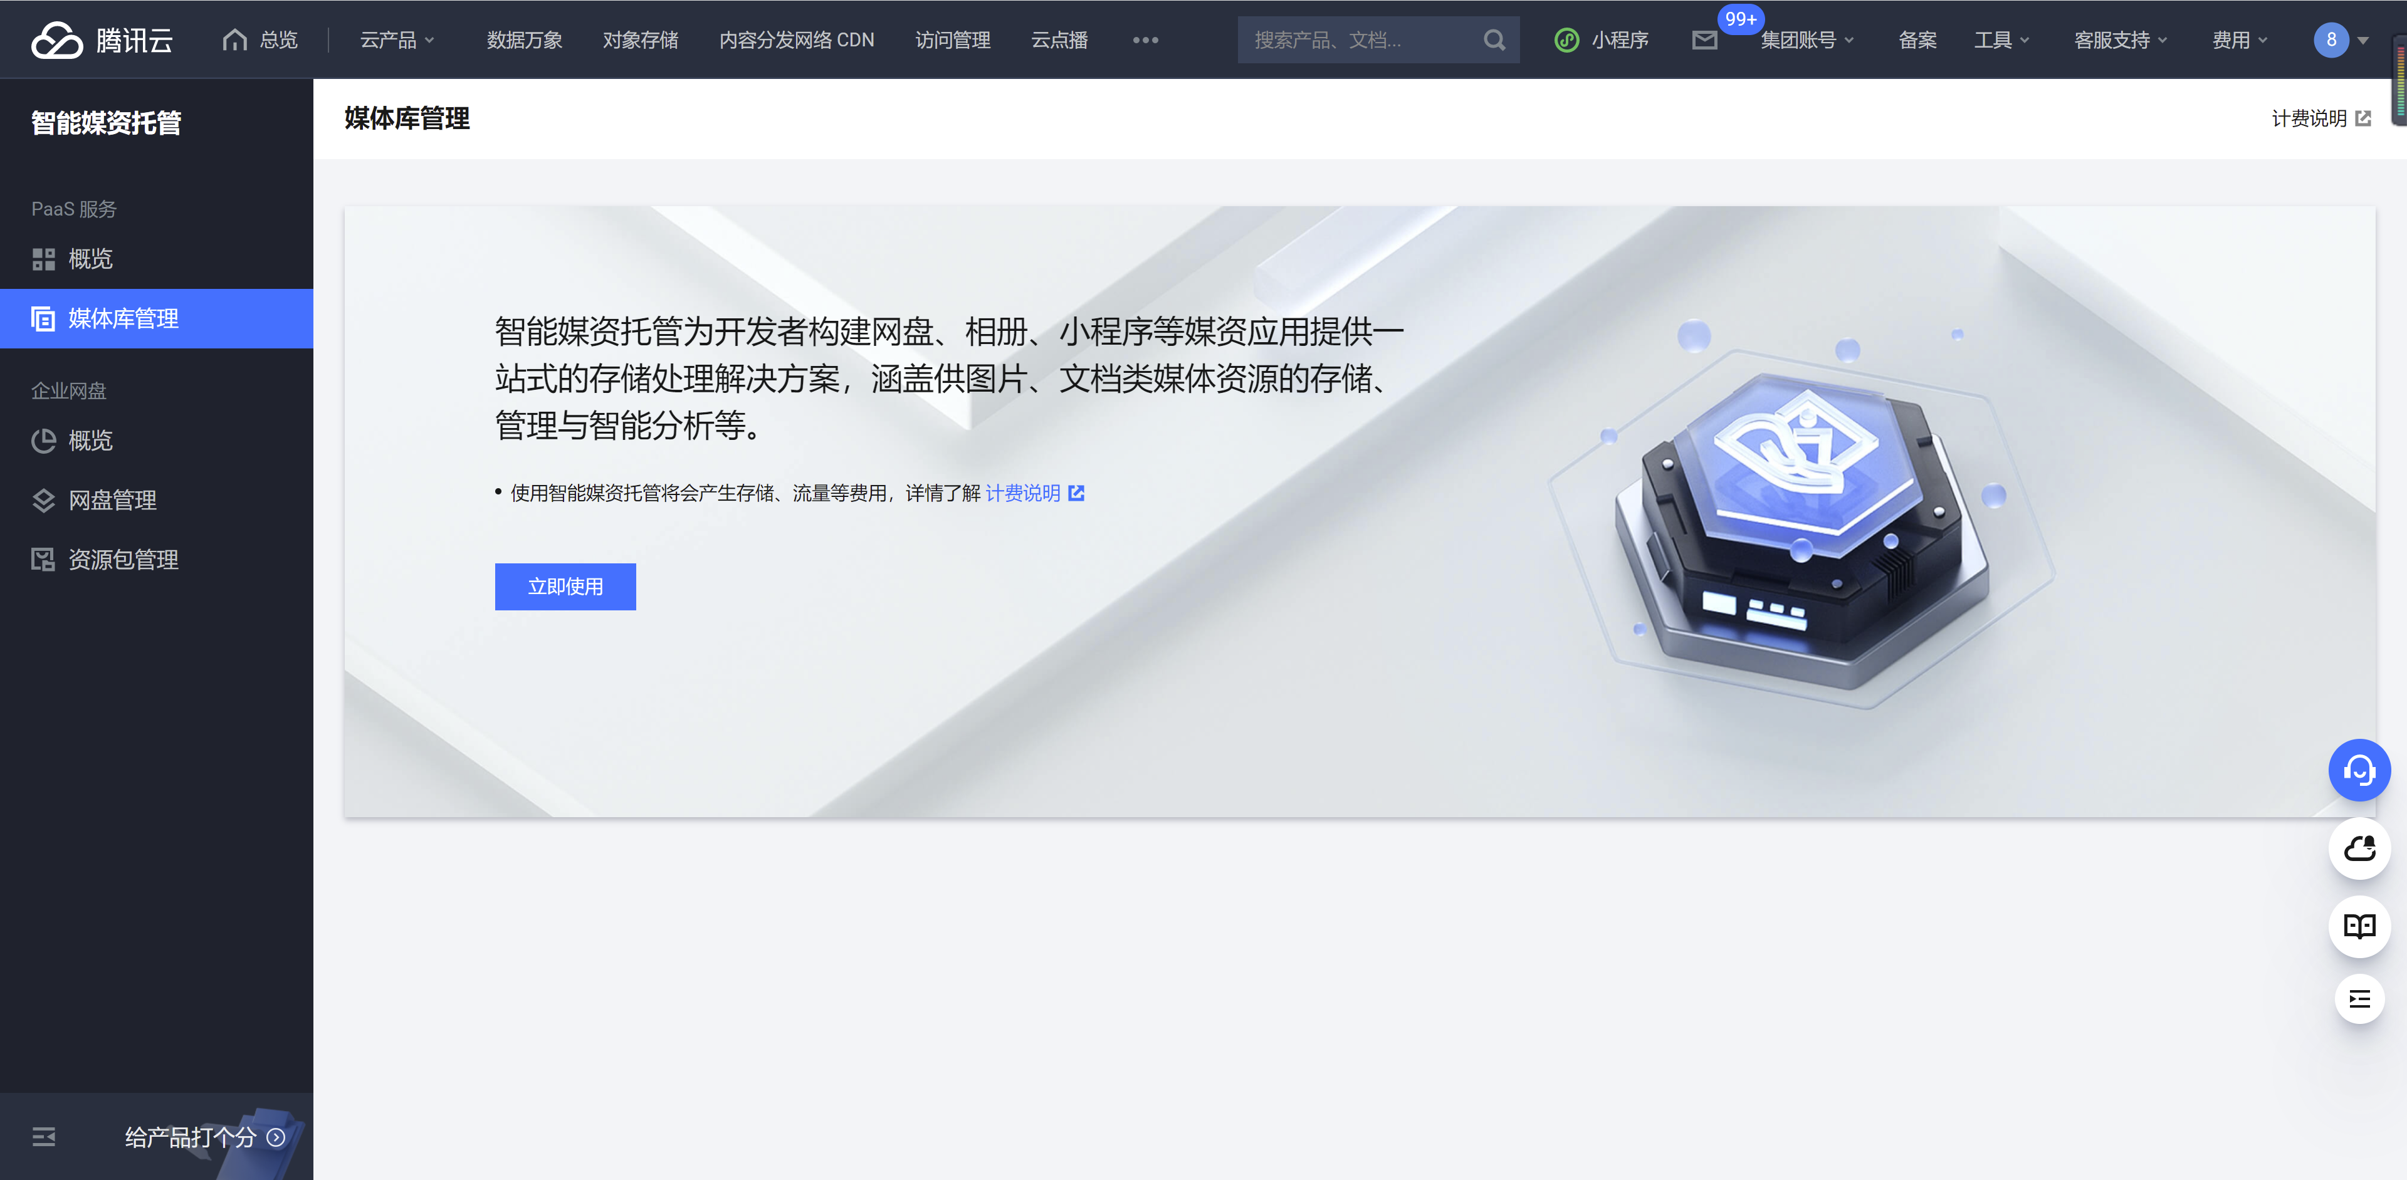Open the documentation book icon
The image size is (2407, 1180).
point(2358,926)
